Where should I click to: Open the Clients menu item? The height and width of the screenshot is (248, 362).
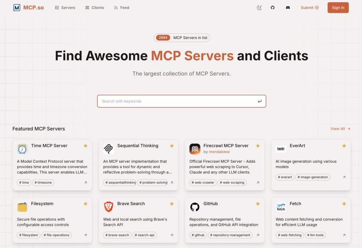click(94, 8)
